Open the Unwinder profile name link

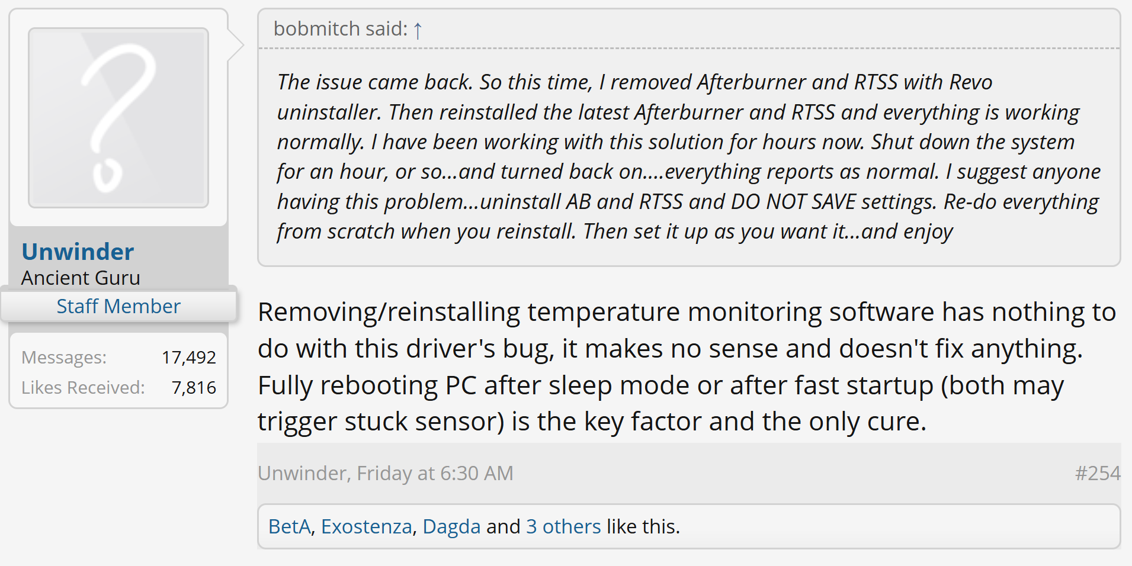click(78, 252)
